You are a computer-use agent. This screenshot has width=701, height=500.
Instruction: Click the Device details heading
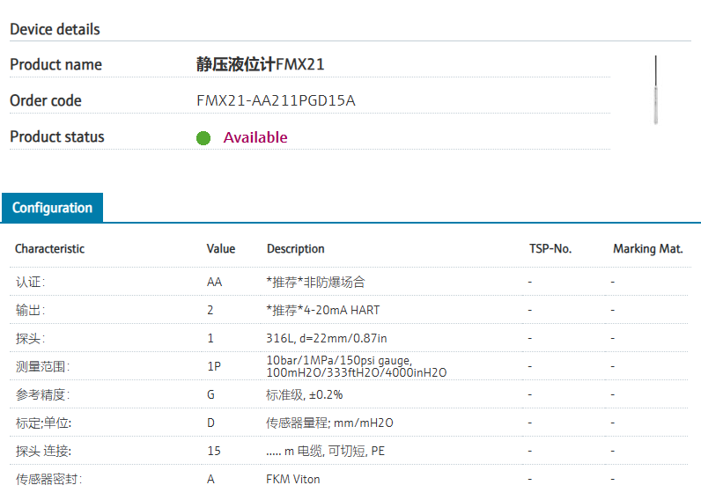(55, 29)
